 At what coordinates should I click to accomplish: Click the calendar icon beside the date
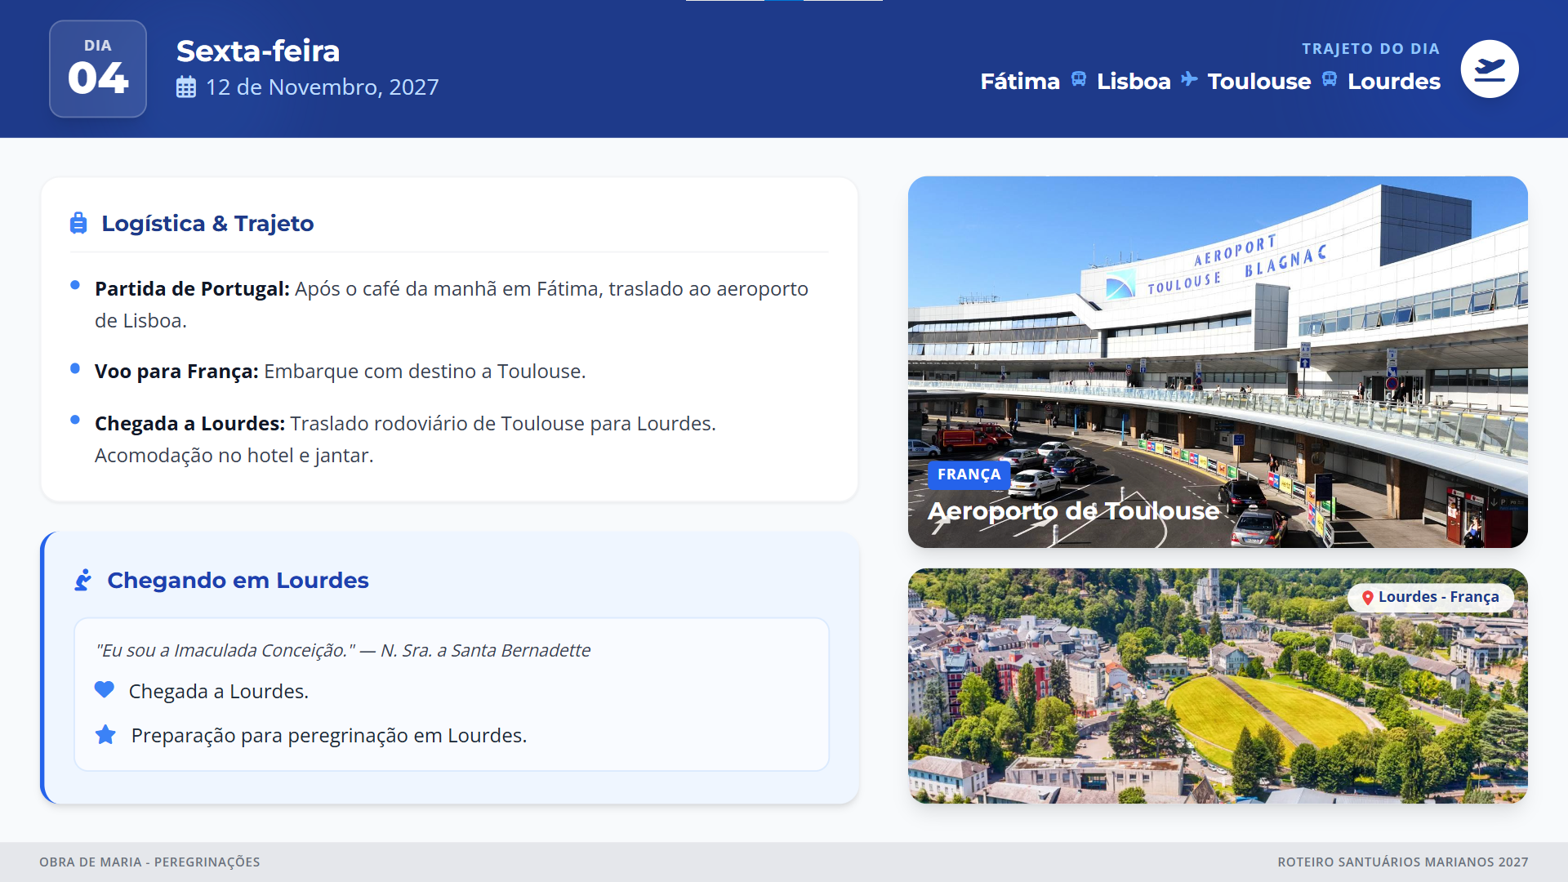[x=186, y=87]
